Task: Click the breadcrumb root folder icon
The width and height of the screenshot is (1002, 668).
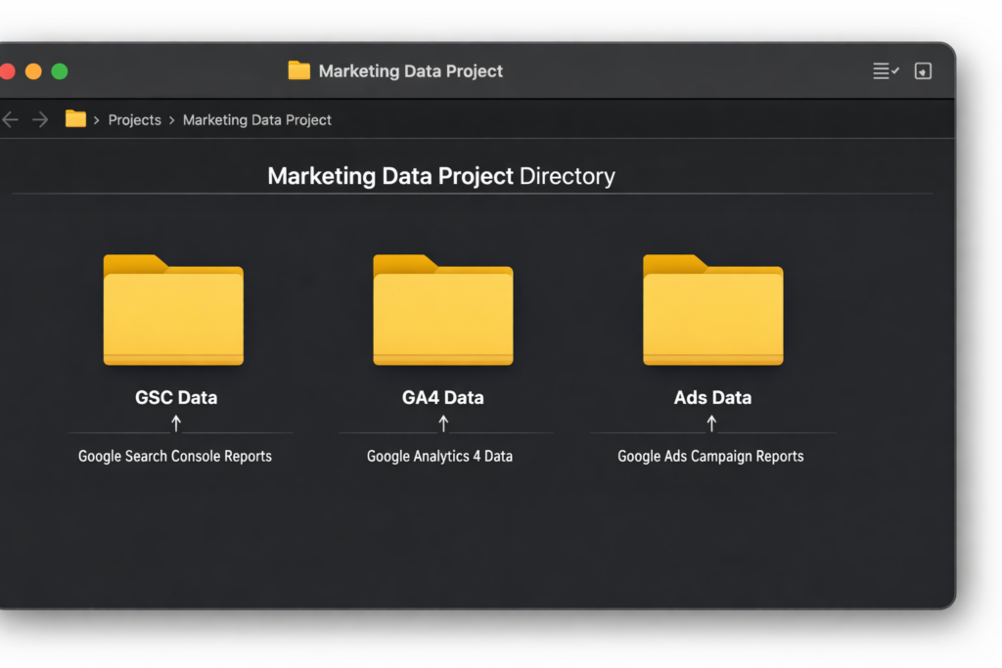Action: 75,118
